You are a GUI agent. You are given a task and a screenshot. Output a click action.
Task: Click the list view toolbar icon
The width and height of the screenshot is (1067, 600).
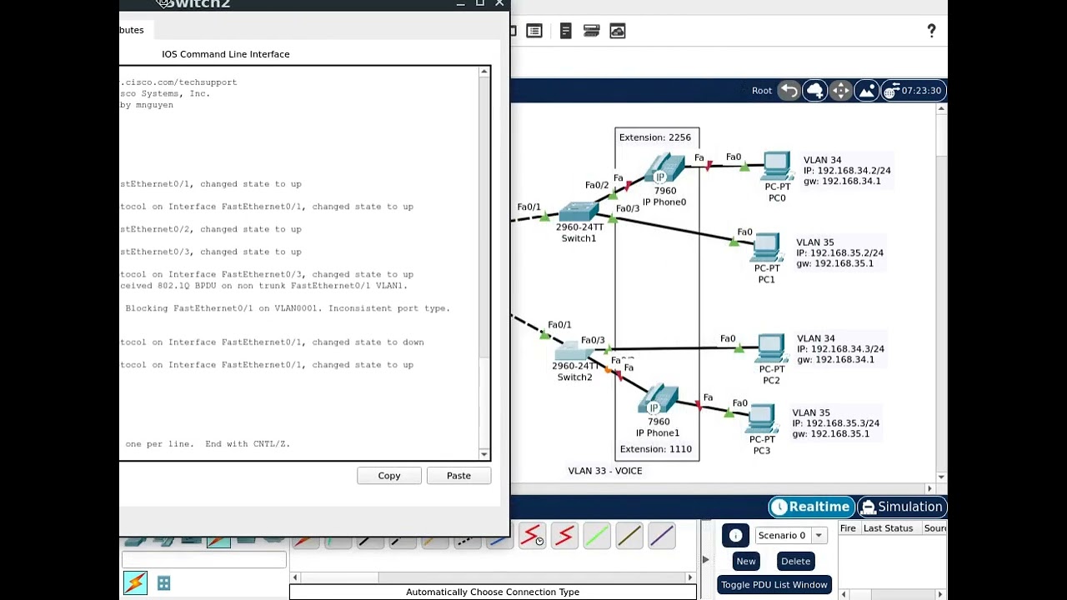point(534,31)
